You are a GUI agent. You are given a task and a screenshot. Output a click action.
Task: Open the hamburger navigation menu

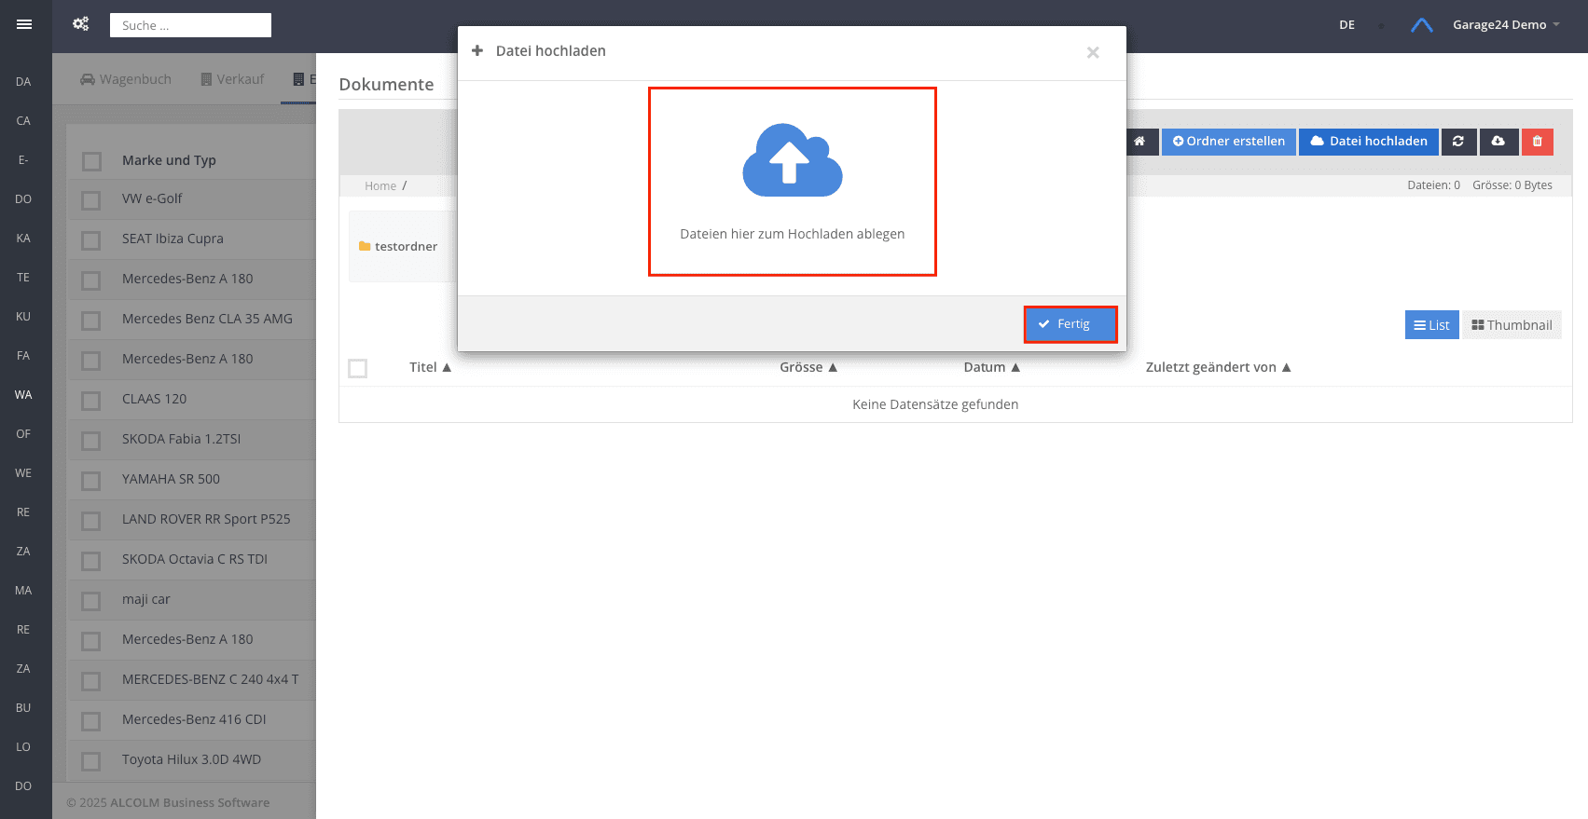pyautogui.click(x=24, y=25)
